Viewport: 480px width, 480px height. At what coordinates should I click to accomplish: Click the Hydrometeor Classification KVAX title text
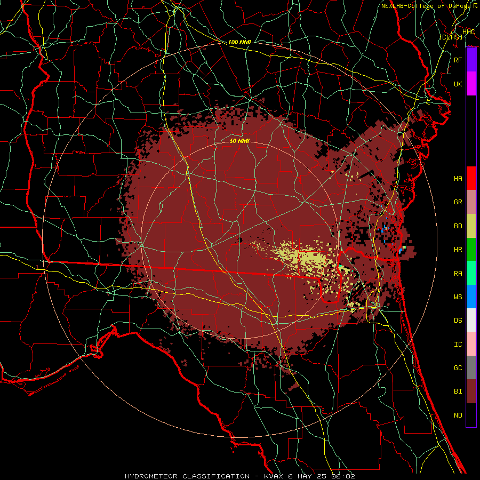239,476
